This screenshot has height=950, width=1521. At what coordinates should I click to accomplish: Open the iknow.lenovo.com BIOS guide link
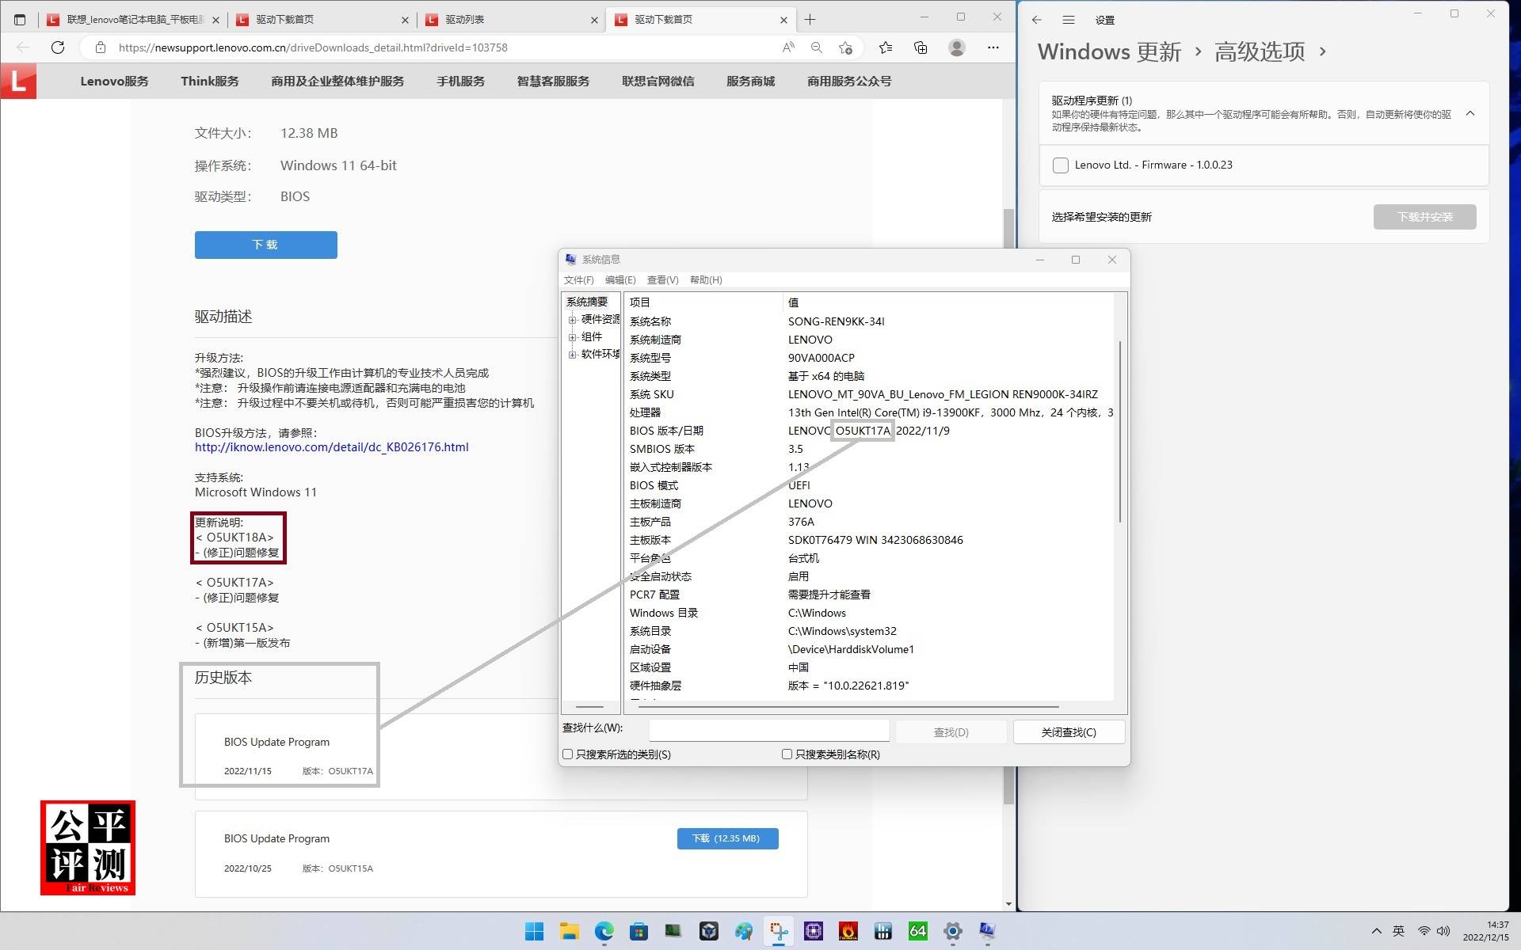click(x=331, y=447)
